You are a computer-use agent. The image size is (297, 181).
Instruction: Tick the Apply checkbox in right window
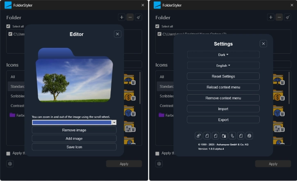(x=157, y=154)
